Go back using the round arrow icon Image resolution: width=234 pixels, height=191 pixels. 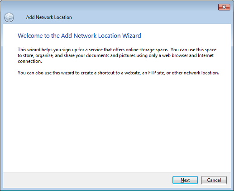[x=9, y=17]
